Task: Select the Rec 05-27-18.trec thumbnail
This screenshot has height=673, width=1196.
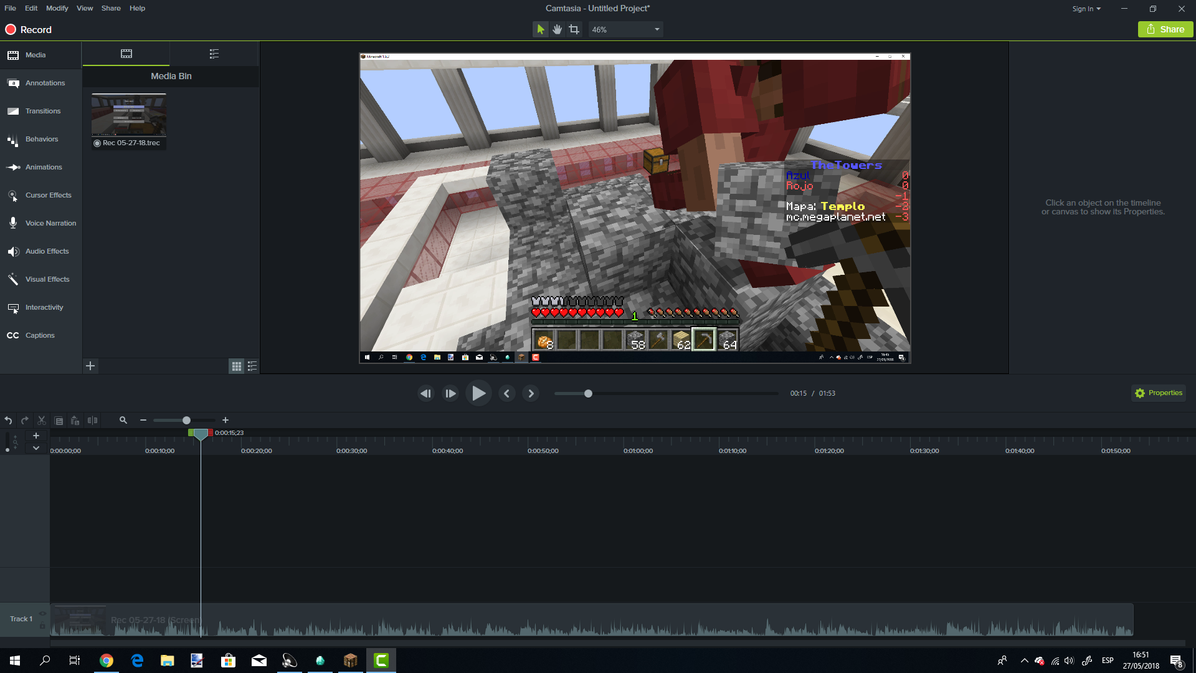Action: click(129, 122)
